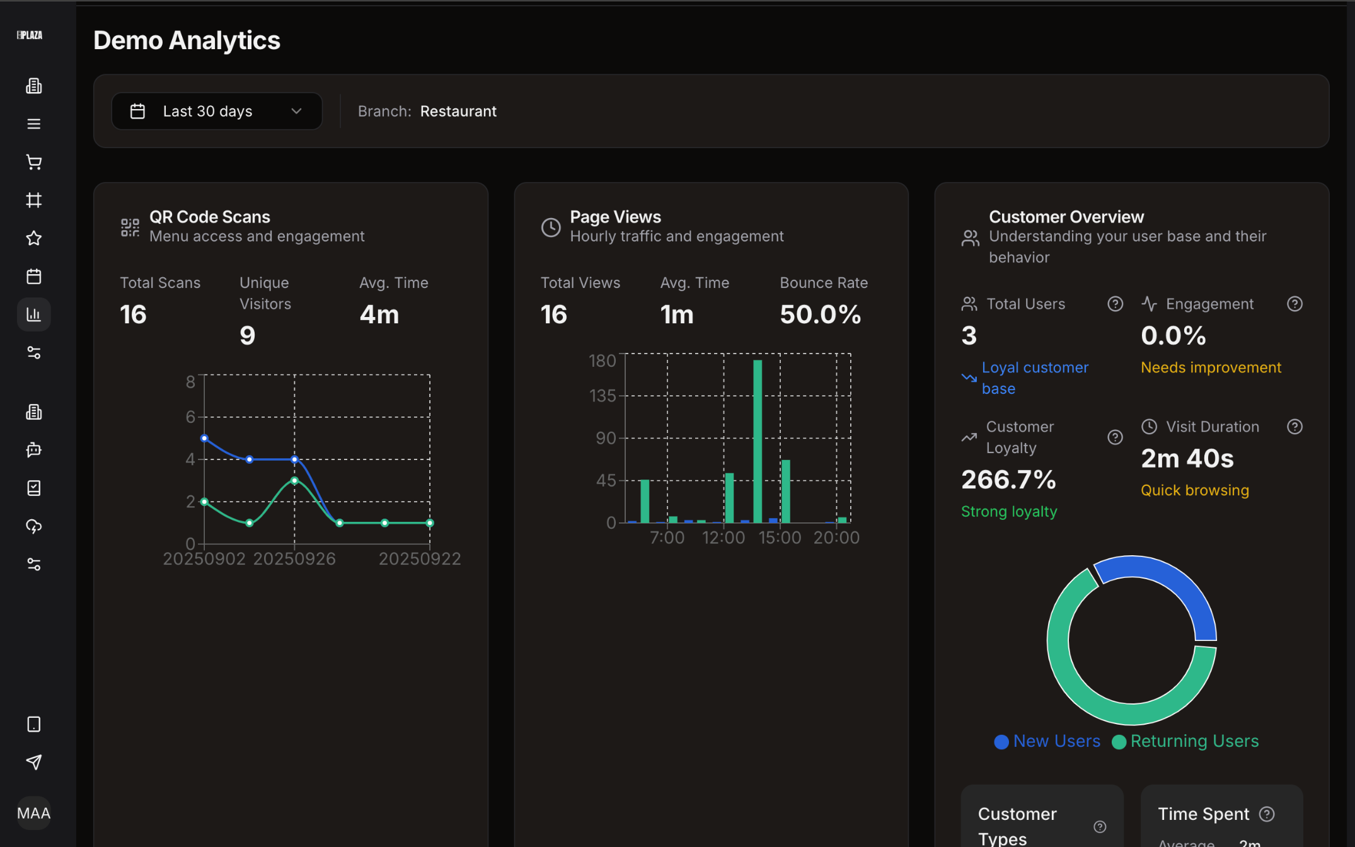This screenshot has width=1355, height=847.
Task: Click the MAA profile avatar
Action: [x=33, y=813]
